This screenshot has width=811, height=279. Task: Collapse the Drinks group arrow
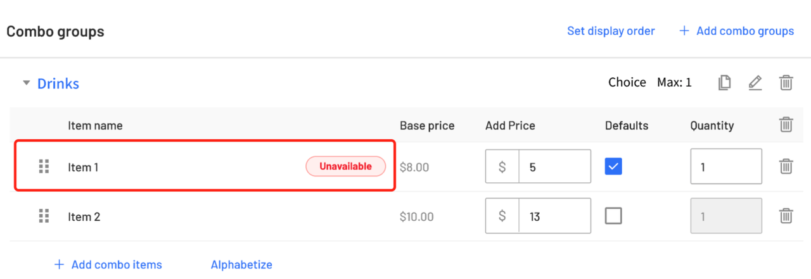(26, 83)
